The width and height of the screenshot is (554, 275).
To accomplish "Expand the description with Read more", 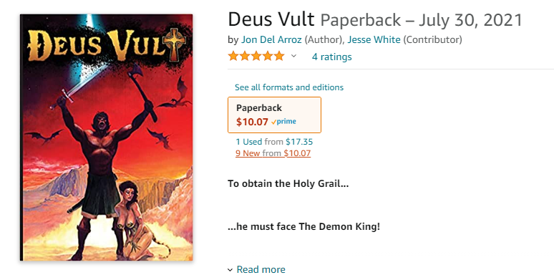I will pos(261,269).
